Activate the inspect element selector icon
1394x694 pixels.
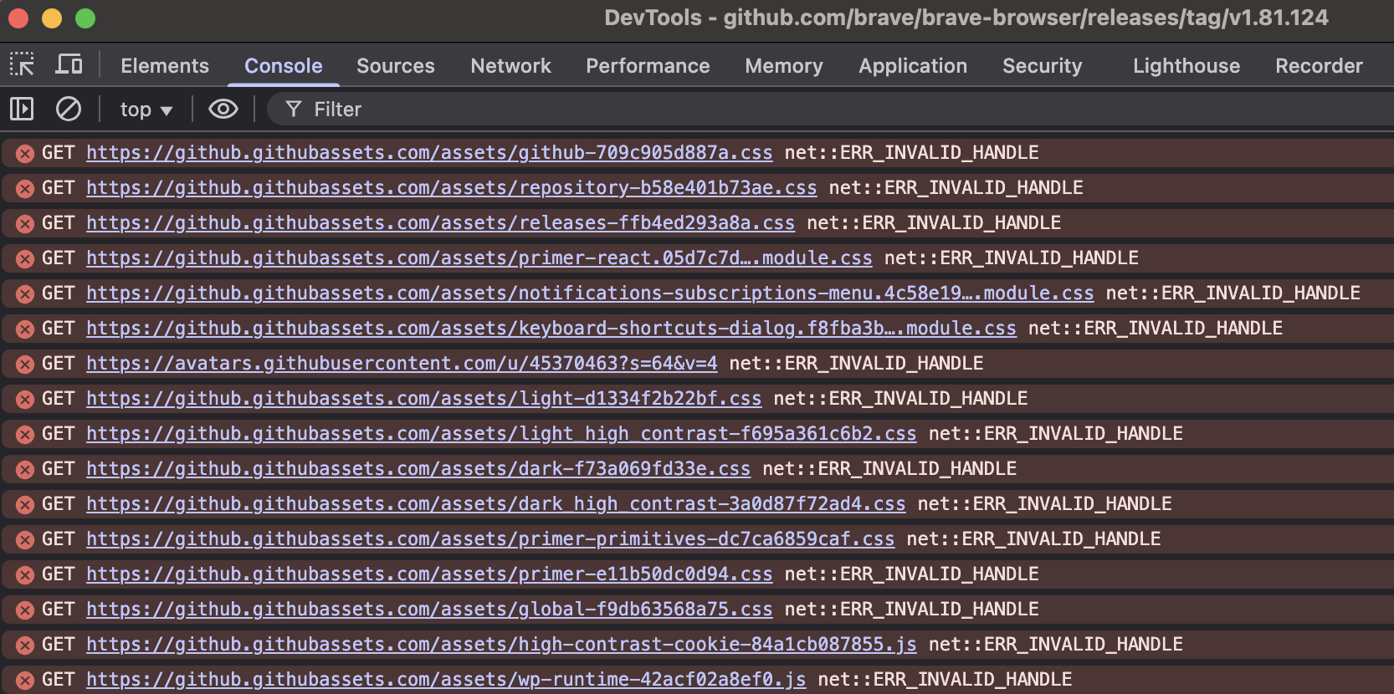pyautogui.click(x=22, y=64)
